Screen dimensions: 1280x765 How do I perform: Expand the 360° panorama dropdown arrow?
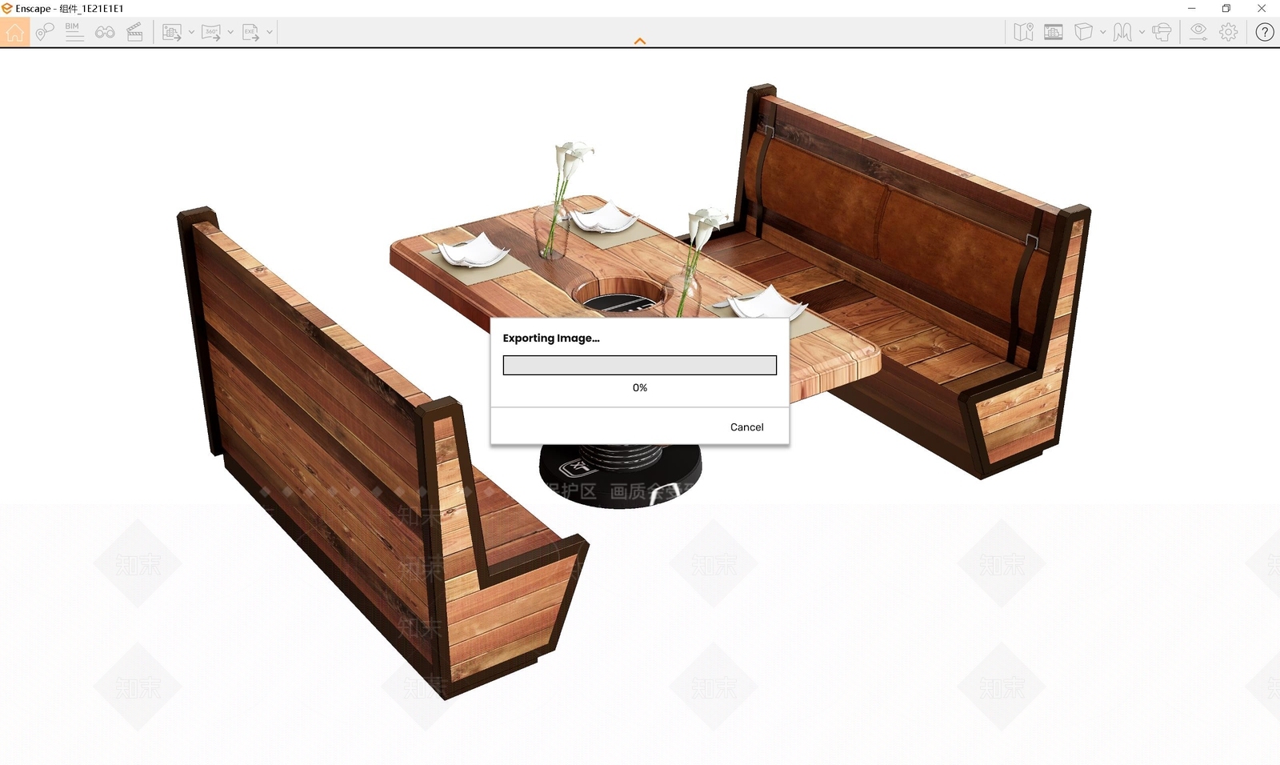[230, 32]
